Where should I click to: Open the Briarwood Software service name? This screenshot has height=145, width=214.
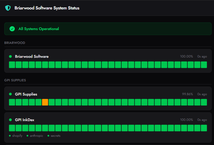(32, 56)
